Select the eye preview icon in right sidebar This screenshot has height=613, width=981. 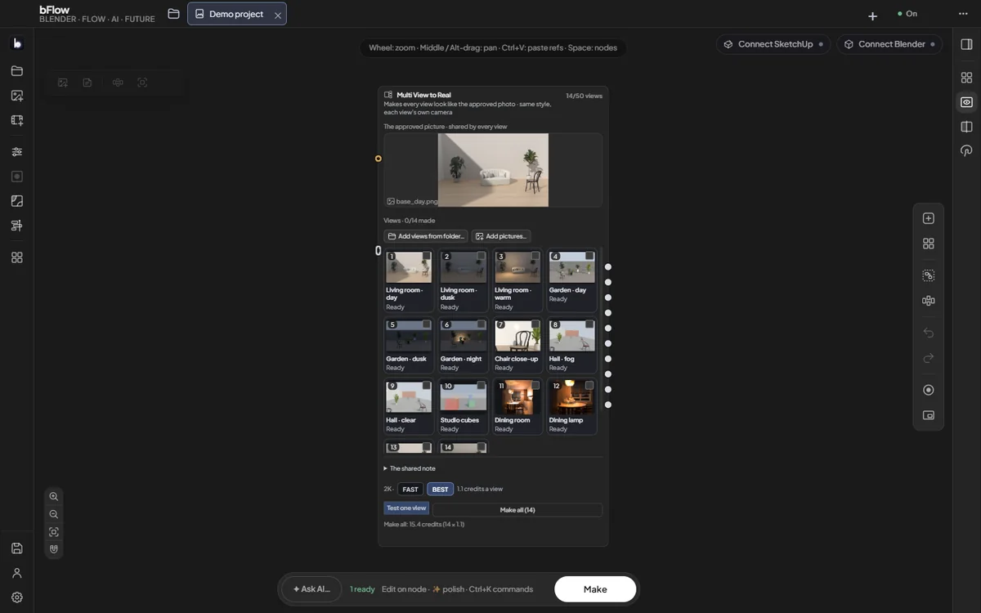coord(966,102)
